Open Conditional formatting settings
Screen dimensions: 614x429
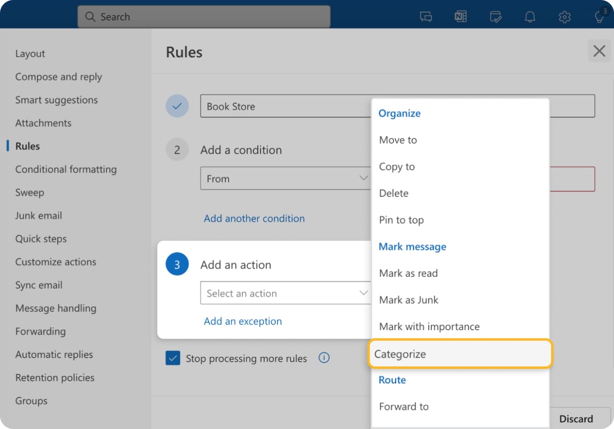65,169
